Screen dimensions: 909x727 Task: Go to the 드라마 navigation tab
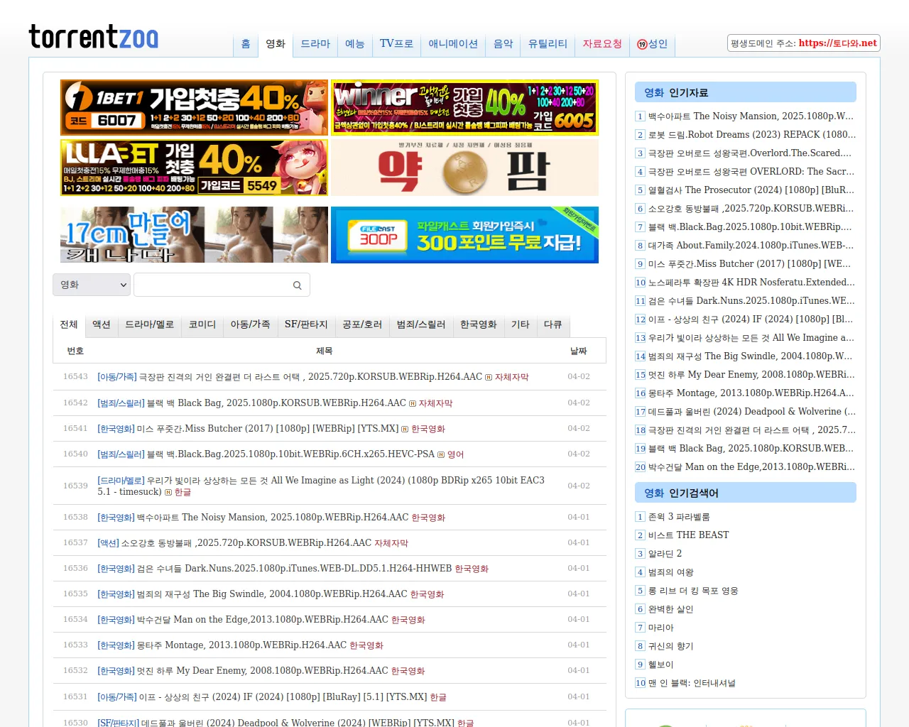pyautogui.click(x=315, y=44)
